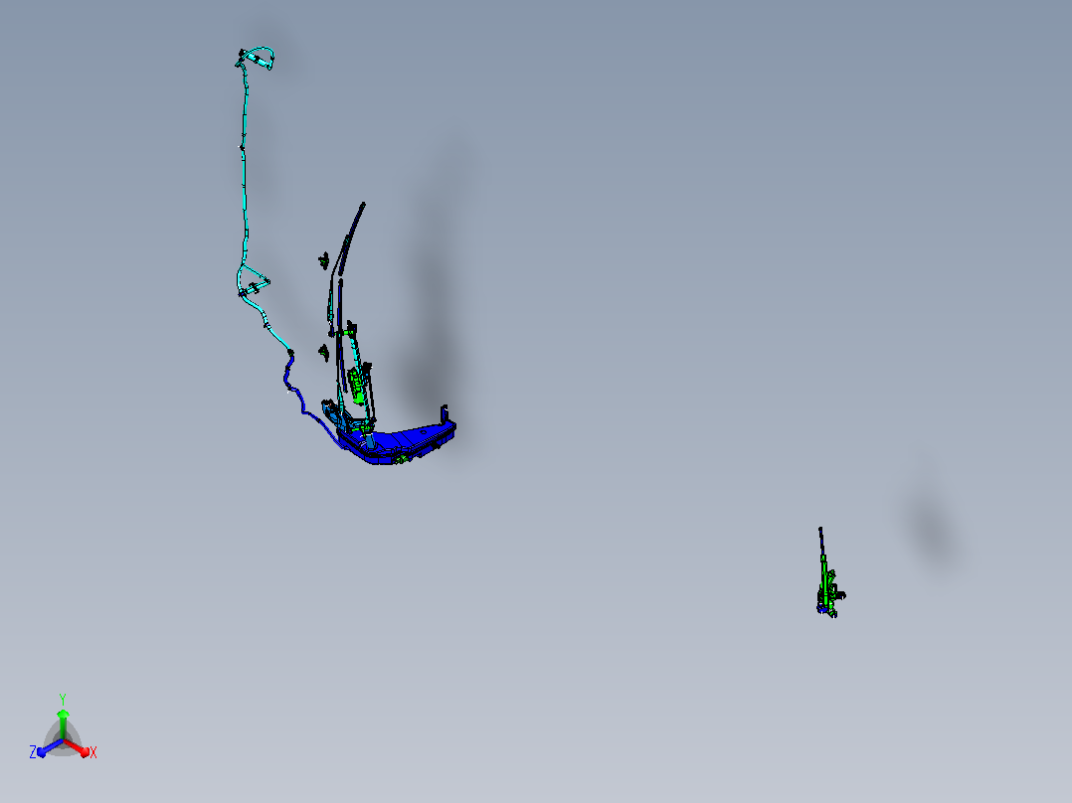
Task: Click the green Y axis of the orientation triad
Action: (63, 723)
